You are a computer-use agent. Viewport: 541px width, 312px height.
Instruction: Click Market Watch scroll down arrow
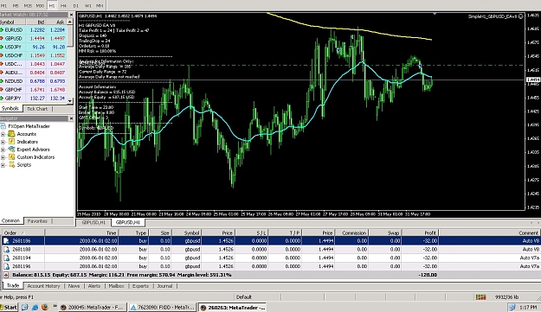point(70,100)
